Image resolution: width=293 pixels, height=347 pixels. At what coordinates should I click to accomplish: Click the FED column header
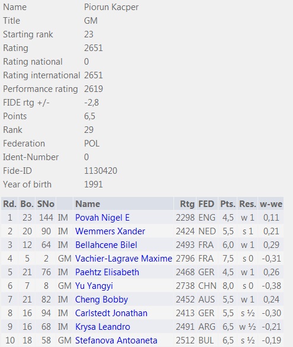(206, 204)
